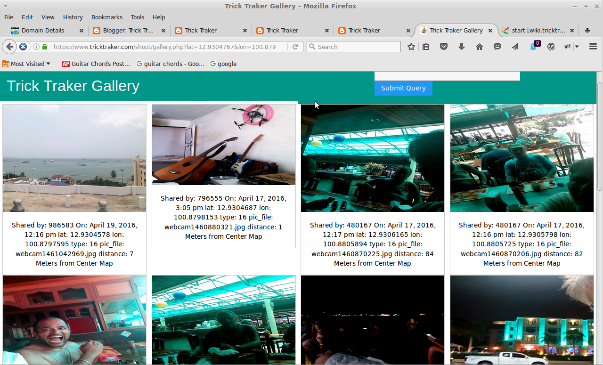Open the History menu
This screenshot has width=603, height=365.
(x=73, y=17)
